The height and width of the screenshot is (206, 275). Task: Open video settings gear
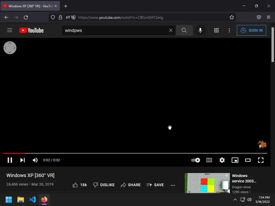pyautogui.click(x=222, y=160)
